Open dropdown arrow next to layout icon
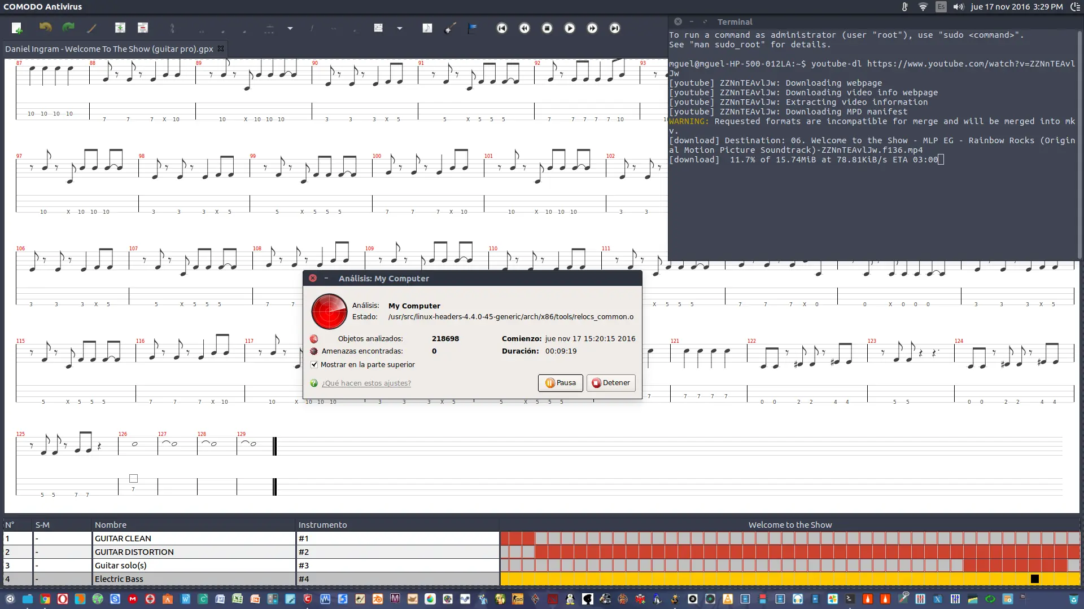This screenshot has height=609, width=1084. point(400,28)
